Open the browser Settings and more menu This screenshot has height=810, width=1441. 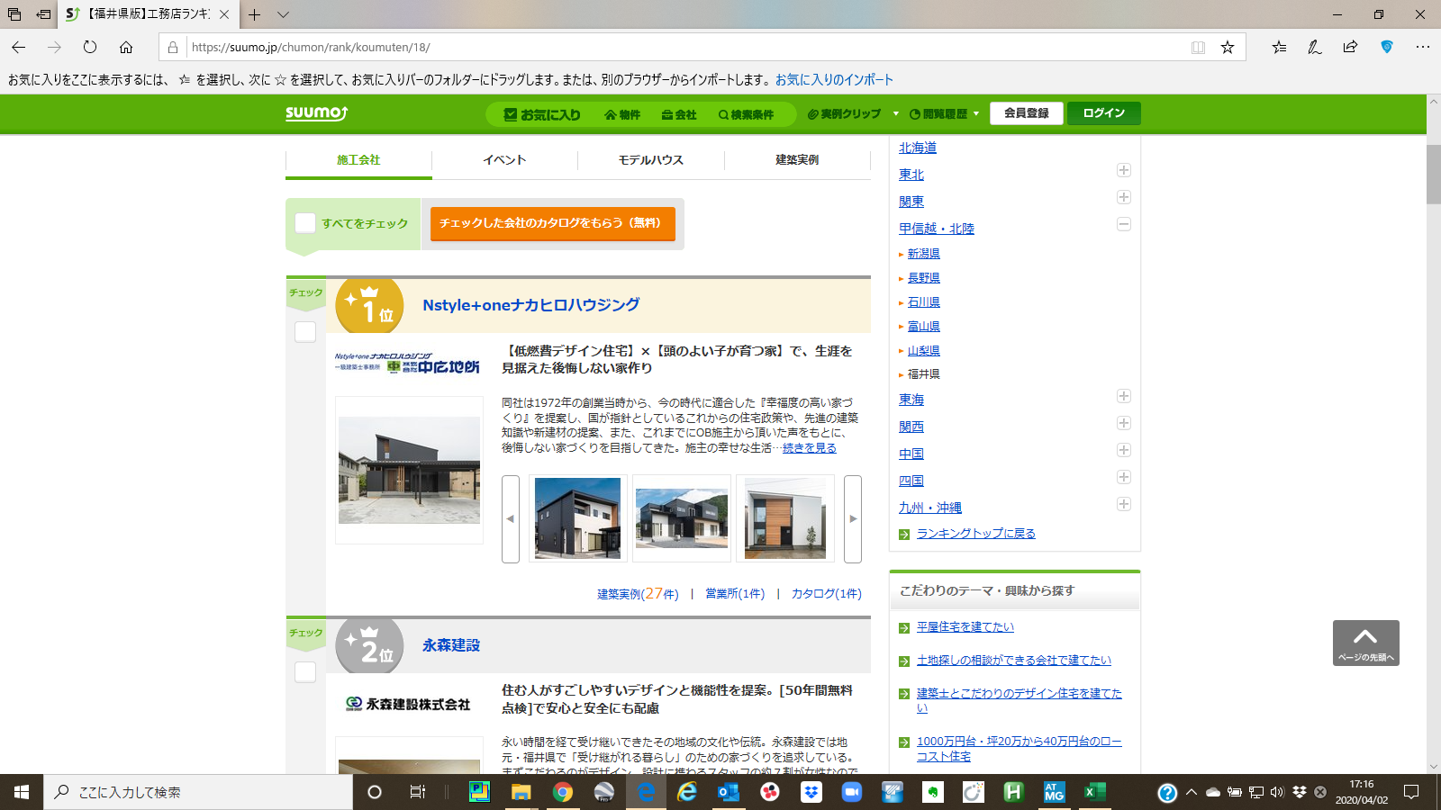click(1423, 47)
